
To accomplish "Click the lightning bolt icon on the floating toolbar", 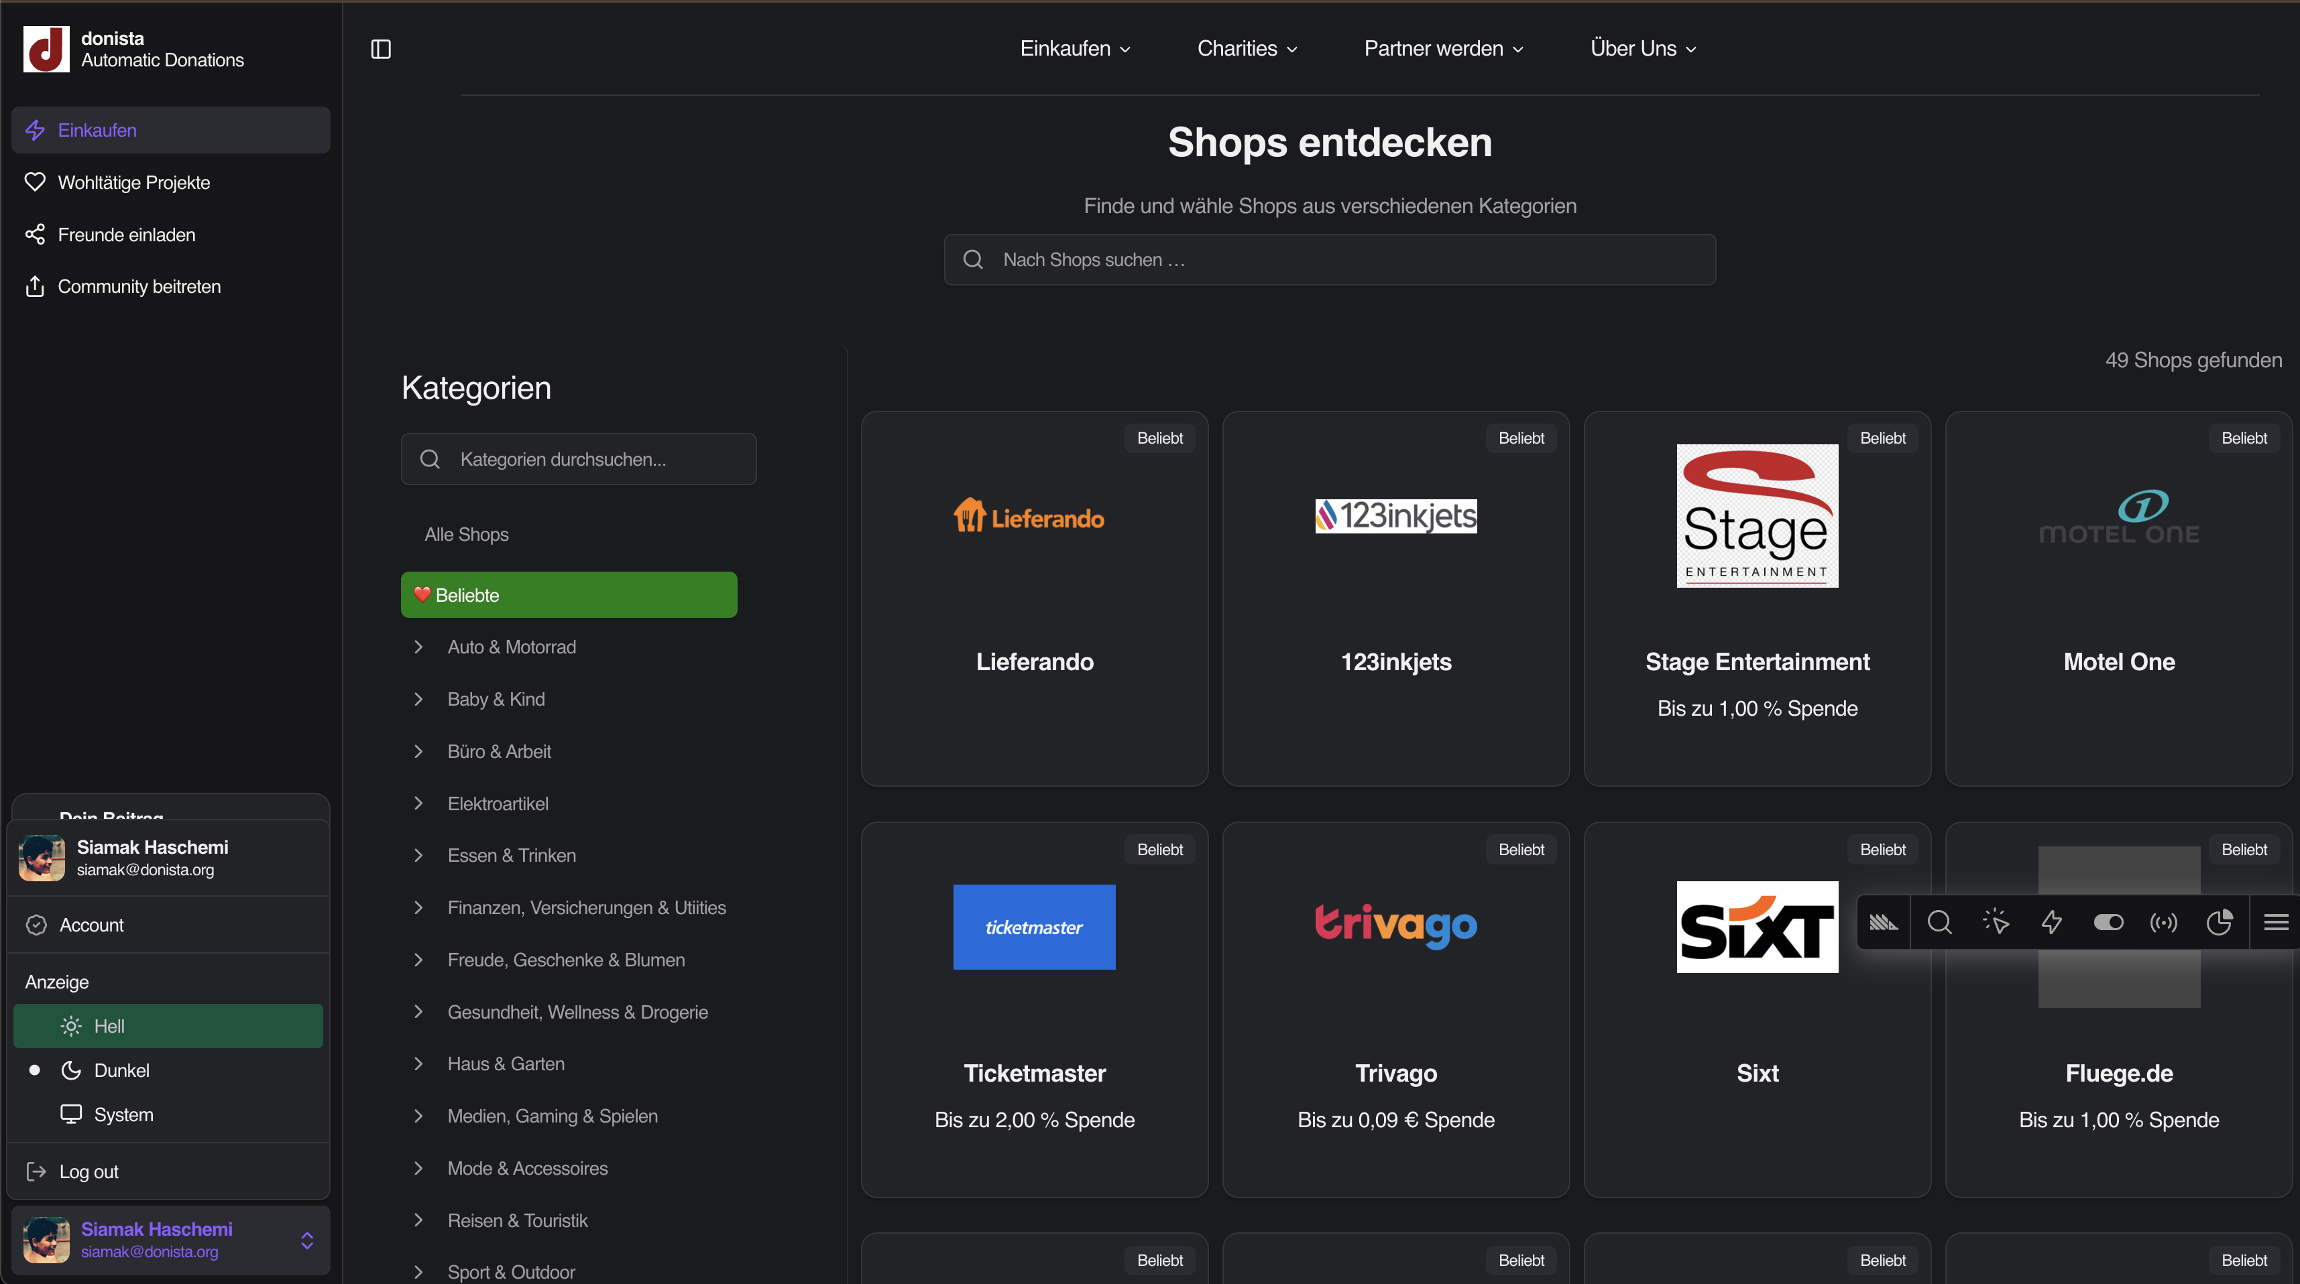I will pyautogui.click(x=2052, y=921).
